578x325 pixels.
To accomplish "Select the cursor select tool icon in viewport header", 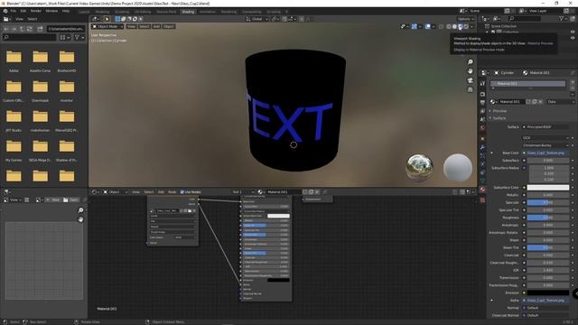I will pos(107,19).
